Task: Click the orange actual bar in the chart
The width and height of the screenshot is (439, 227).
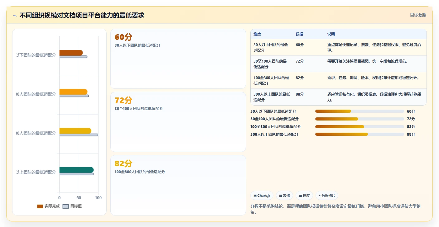Action: 73,92
